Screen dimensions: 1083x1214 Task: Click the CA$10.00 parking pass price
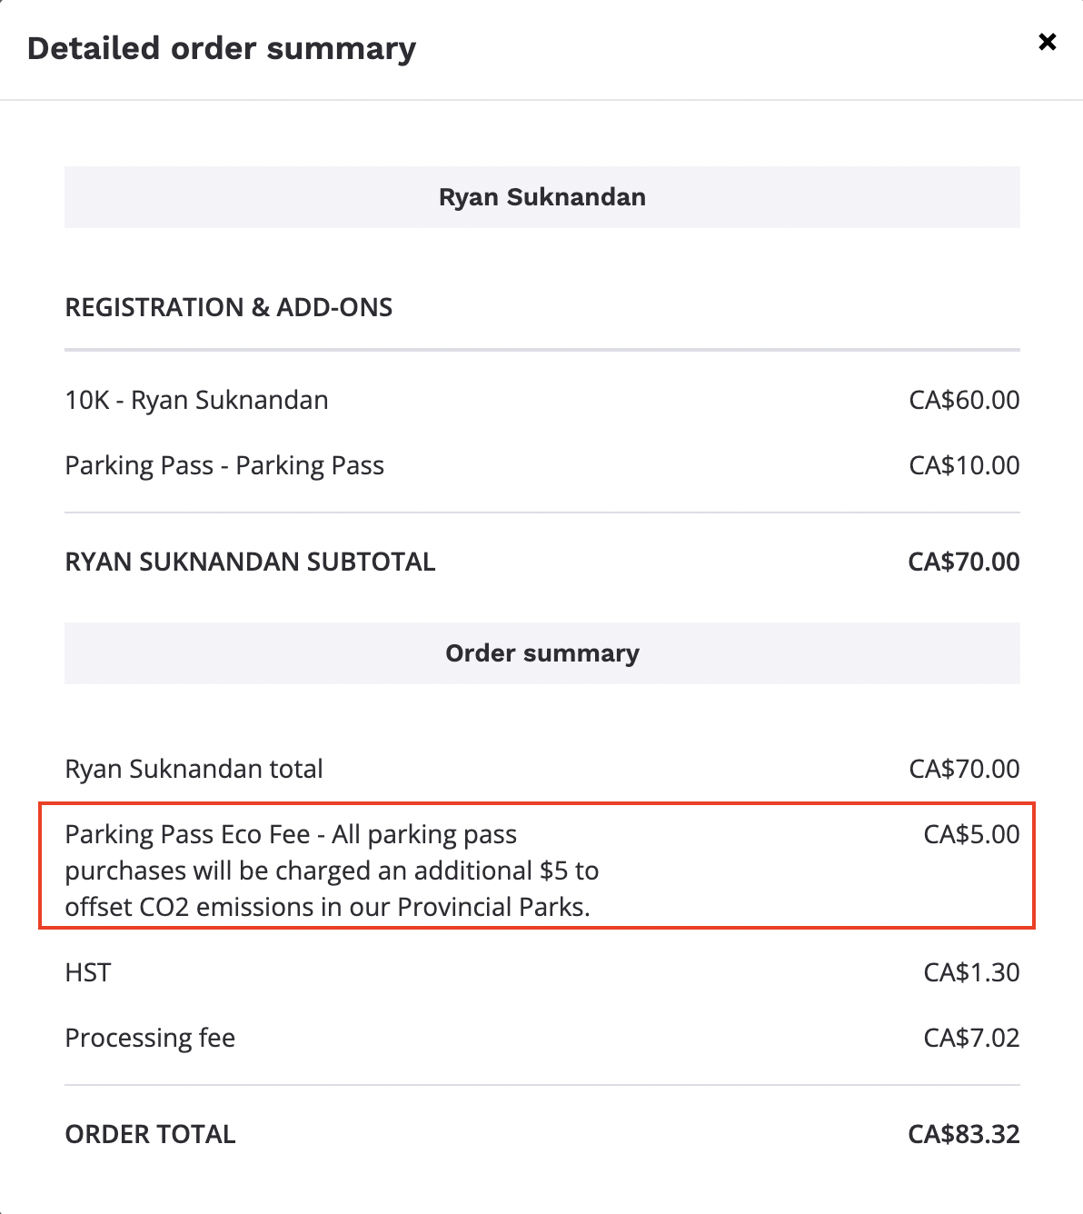click(x=964, y=465)
